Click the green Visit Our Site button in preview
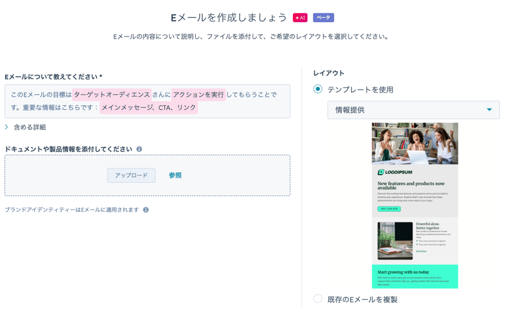505x311 pixels. point(389,209)
